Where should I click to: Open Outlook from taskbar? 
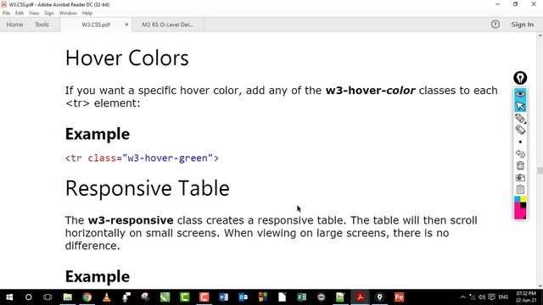(x=244, y=297)
